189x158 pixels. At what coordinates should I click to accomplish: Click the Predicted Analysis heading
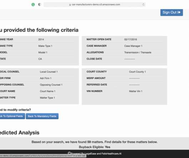click(20, 133)
